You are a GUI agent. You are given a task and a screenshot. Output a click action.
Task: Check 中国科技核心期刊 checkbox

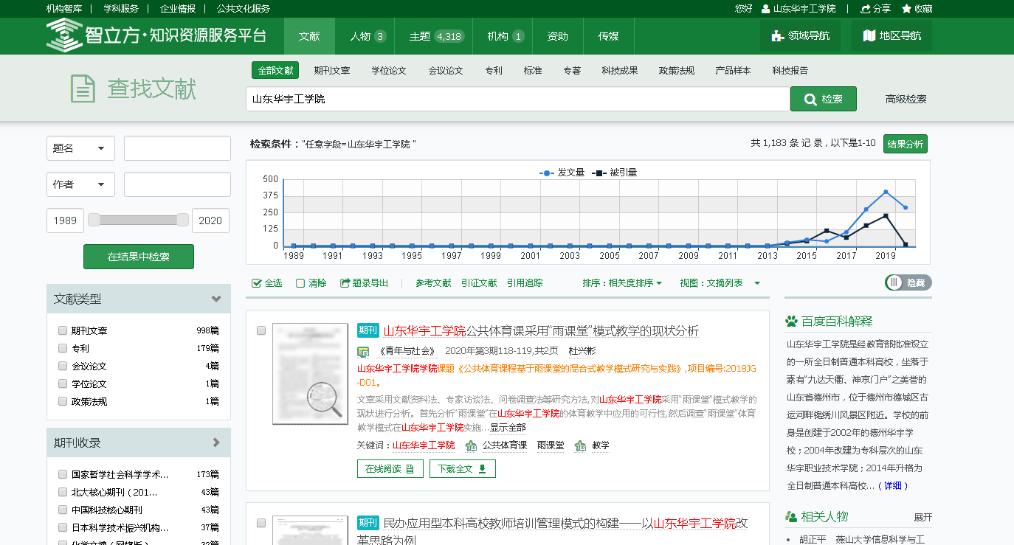click(63, 510)
